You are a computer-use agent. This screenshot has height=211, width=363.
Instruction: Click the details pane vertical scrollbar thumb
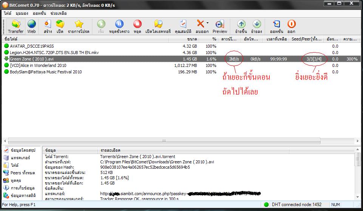coord(357,159)
